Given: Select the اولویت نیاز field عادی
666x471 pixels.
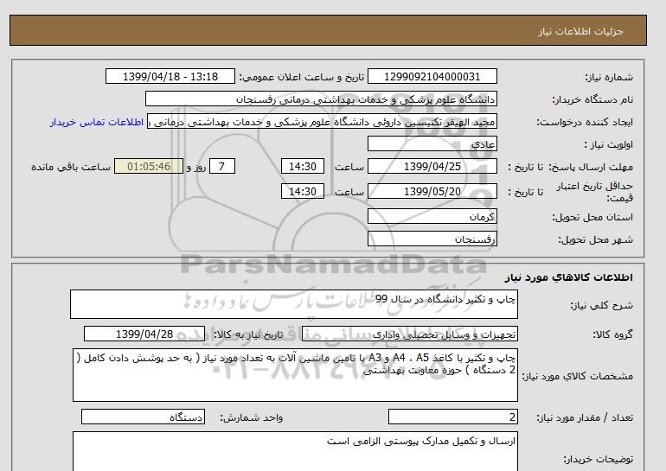Looking at the screenshot, I should tap(432, 143).
